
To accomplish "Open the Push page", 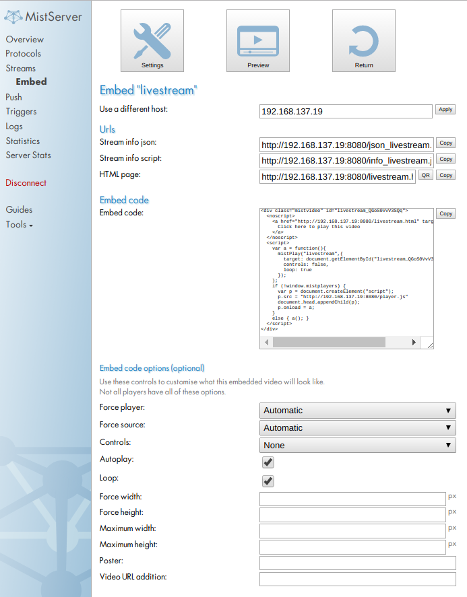I will [x=13, y=98].
